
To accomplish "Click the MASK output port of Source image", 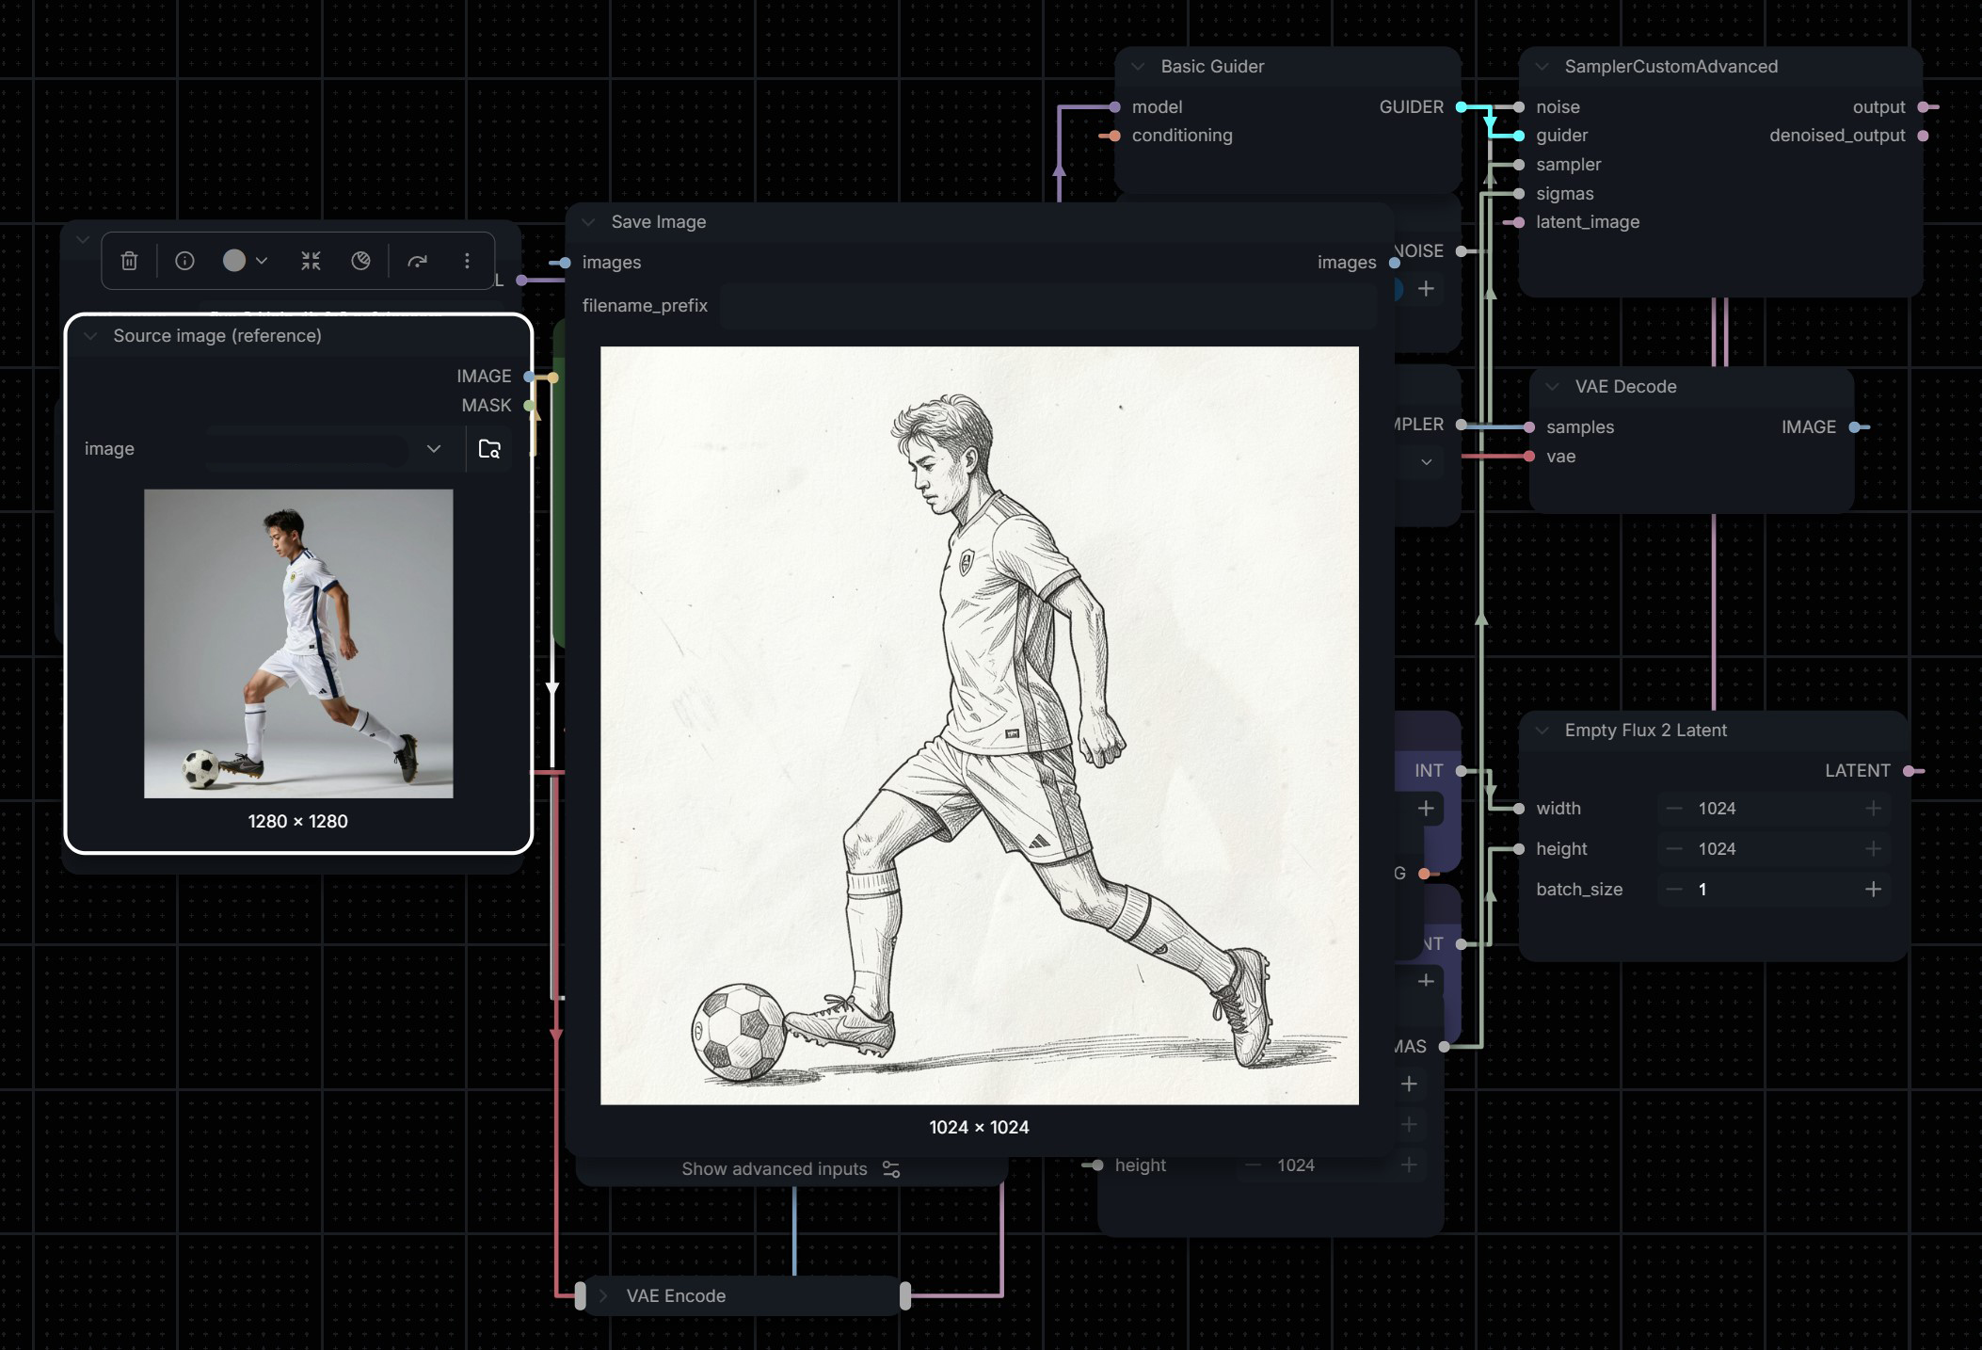I will tap(530, 406).
